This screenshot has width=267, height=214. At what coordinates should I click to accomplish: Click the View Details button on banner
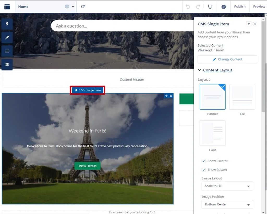tap(88, 166)
